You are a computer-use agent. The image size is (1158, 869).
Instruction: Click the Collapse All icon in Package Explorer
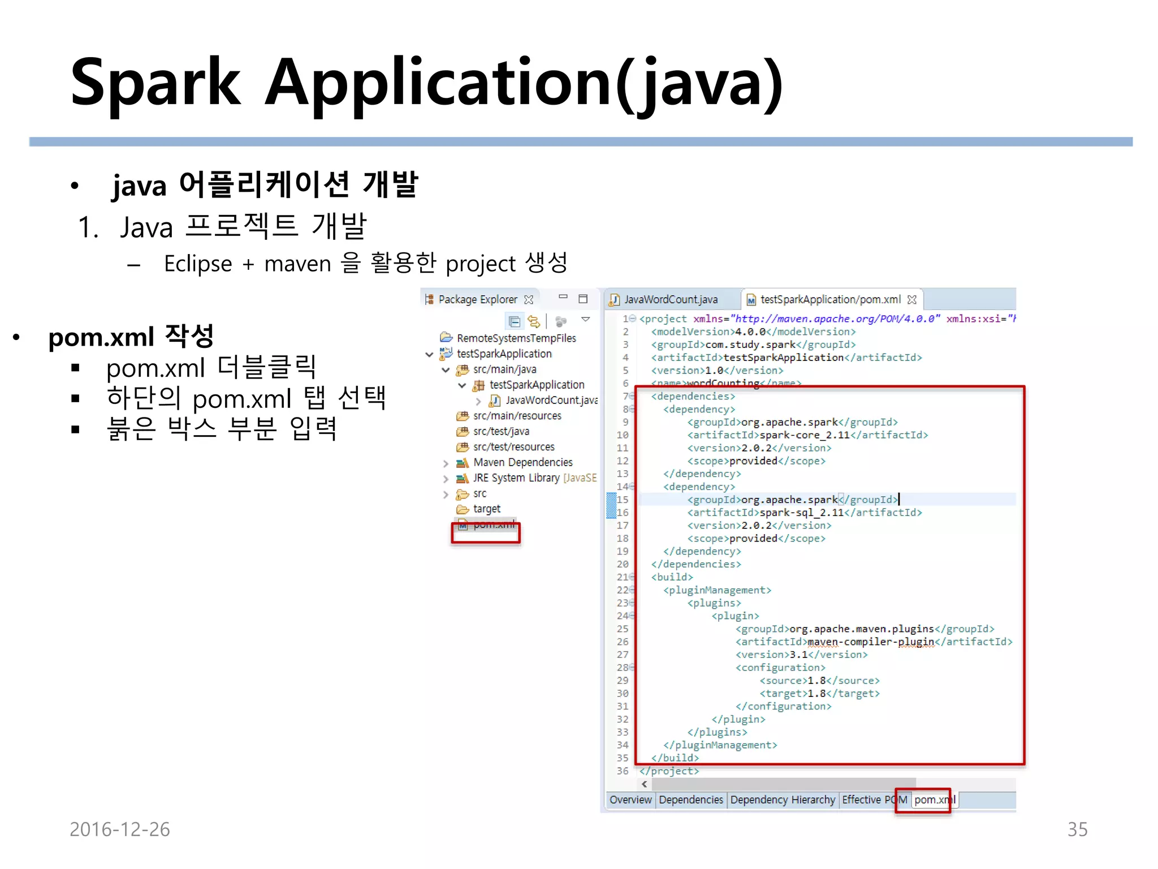coord(514,321)
